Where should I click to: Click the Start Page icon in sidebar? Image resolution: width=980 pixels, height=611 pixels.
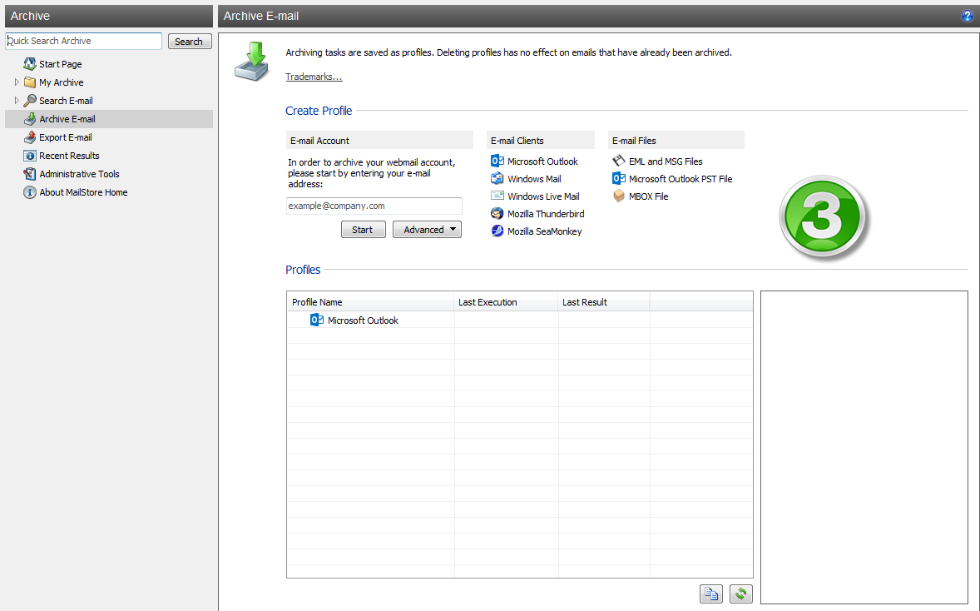point(29,64)
